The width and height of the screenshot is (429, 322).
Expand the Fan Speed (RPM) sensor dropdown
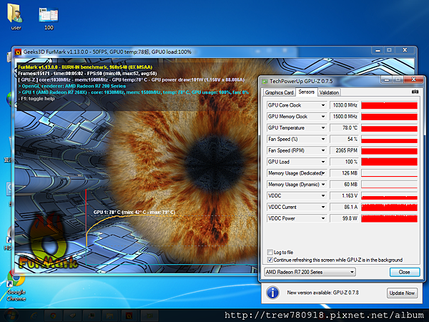click(323, 150)
